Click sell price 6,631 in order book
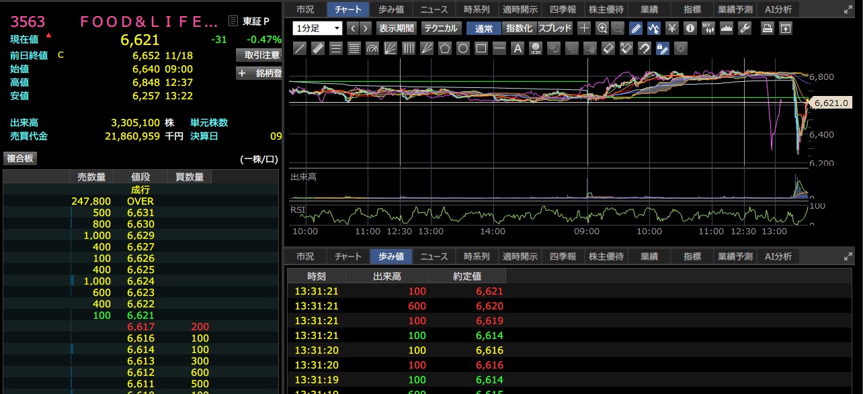Viewport: 863px width, 394px height. [x=140, y=213]
